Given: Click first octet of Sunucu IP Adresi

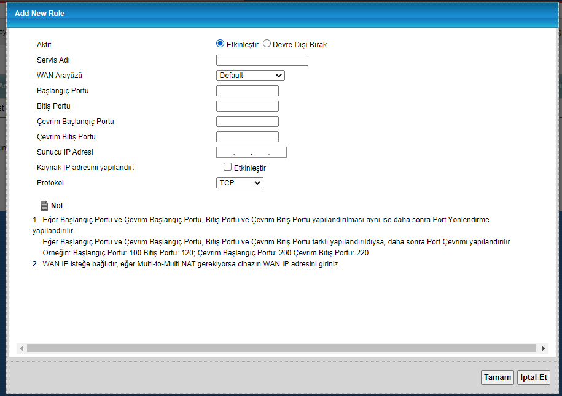Looking at the screenshot, I should pyautogui.click(x=226, y=152).
